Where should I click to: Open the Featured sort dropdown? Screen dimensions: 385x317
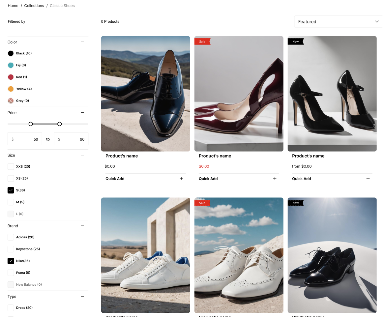(338, 22)
